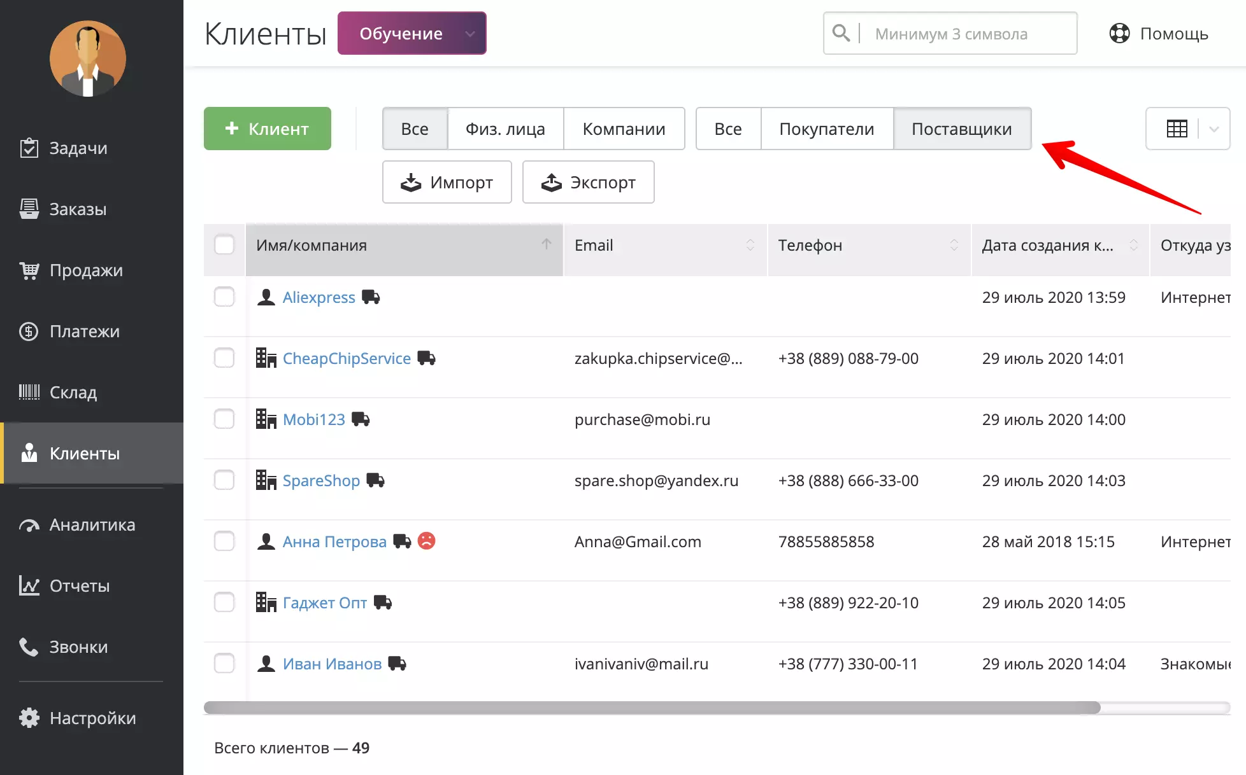The height and width of the screenshot is (775, 1246).
Task: Check the Анна Петрова row checkbox
Action: 224,541
